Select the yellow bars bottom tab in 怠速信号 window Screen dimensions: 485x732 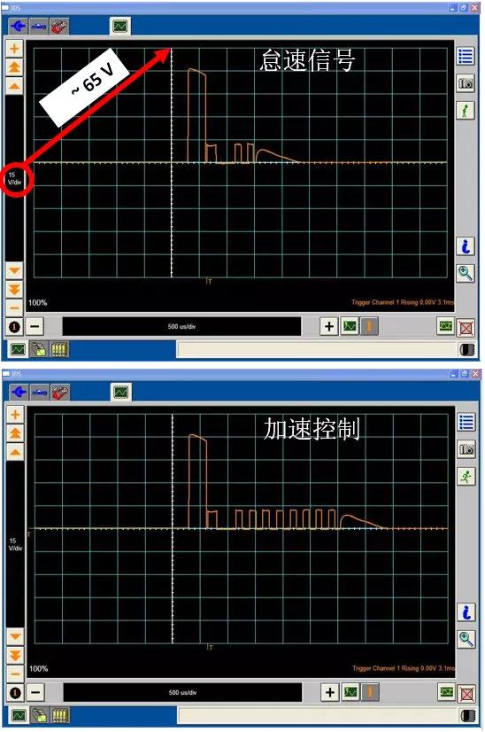(59, 349)
